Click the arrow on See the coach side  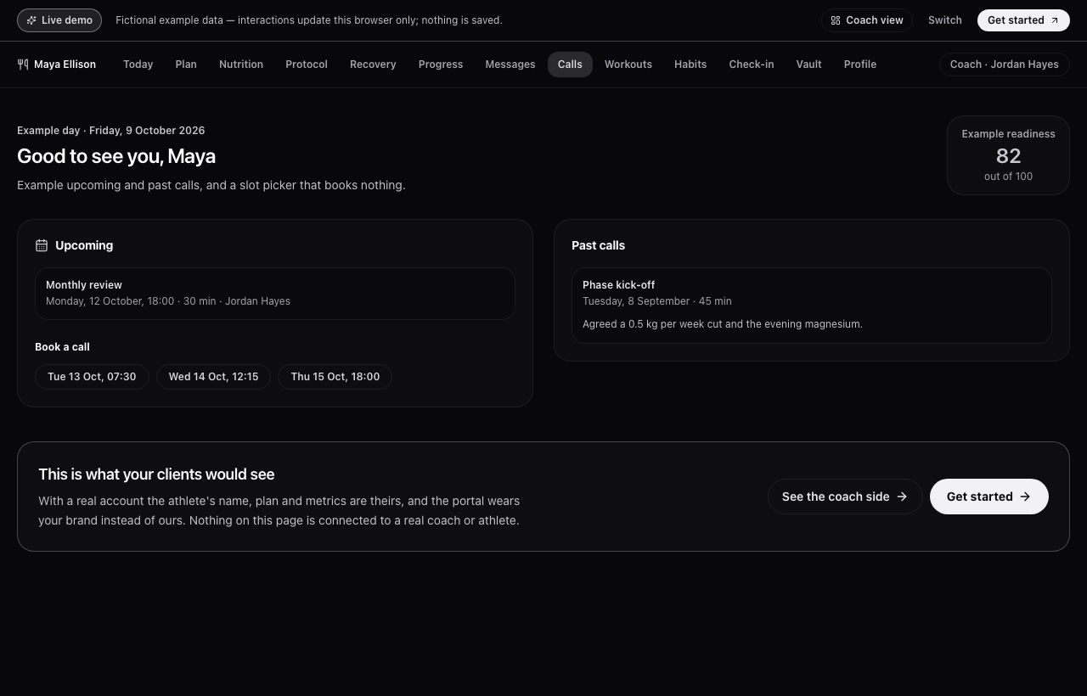(902, 497)
